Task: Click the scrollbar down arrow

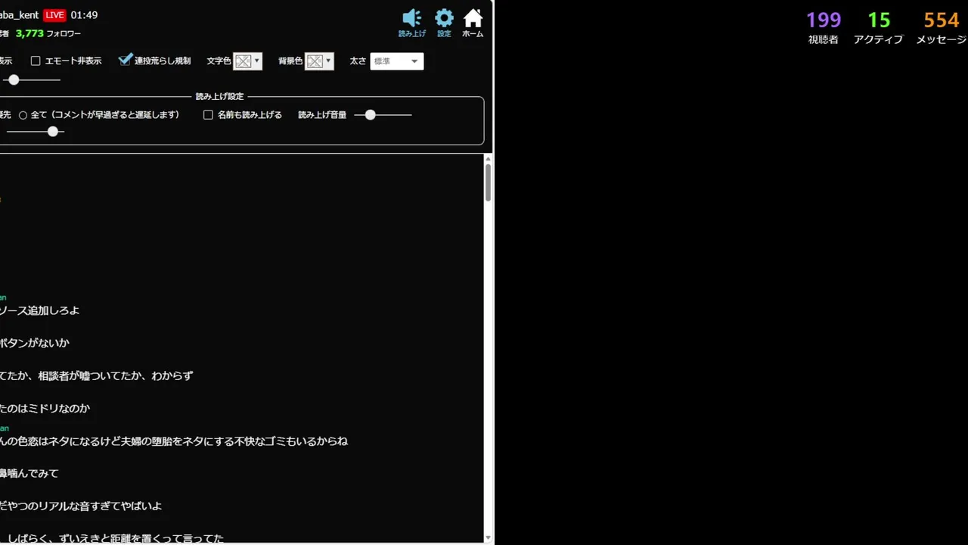Action: tap(489, 538)
